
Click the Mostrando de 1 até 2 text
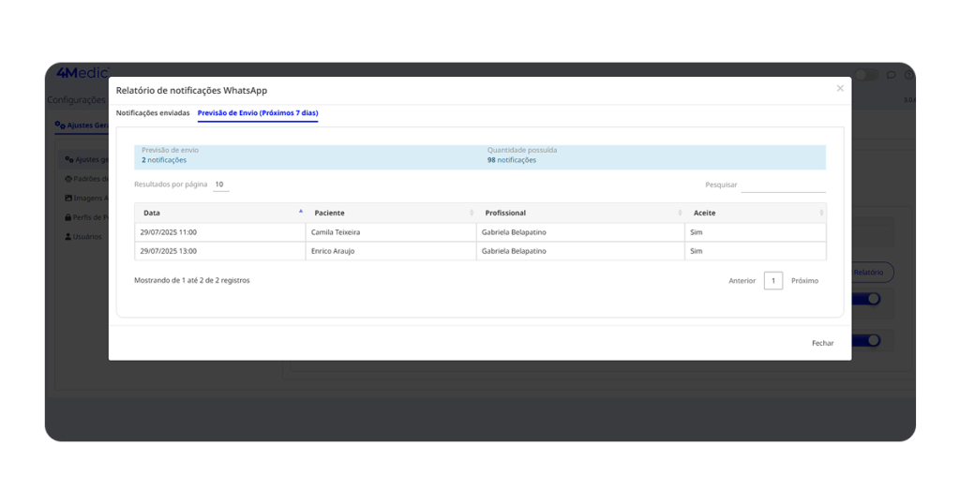point(191,281)
